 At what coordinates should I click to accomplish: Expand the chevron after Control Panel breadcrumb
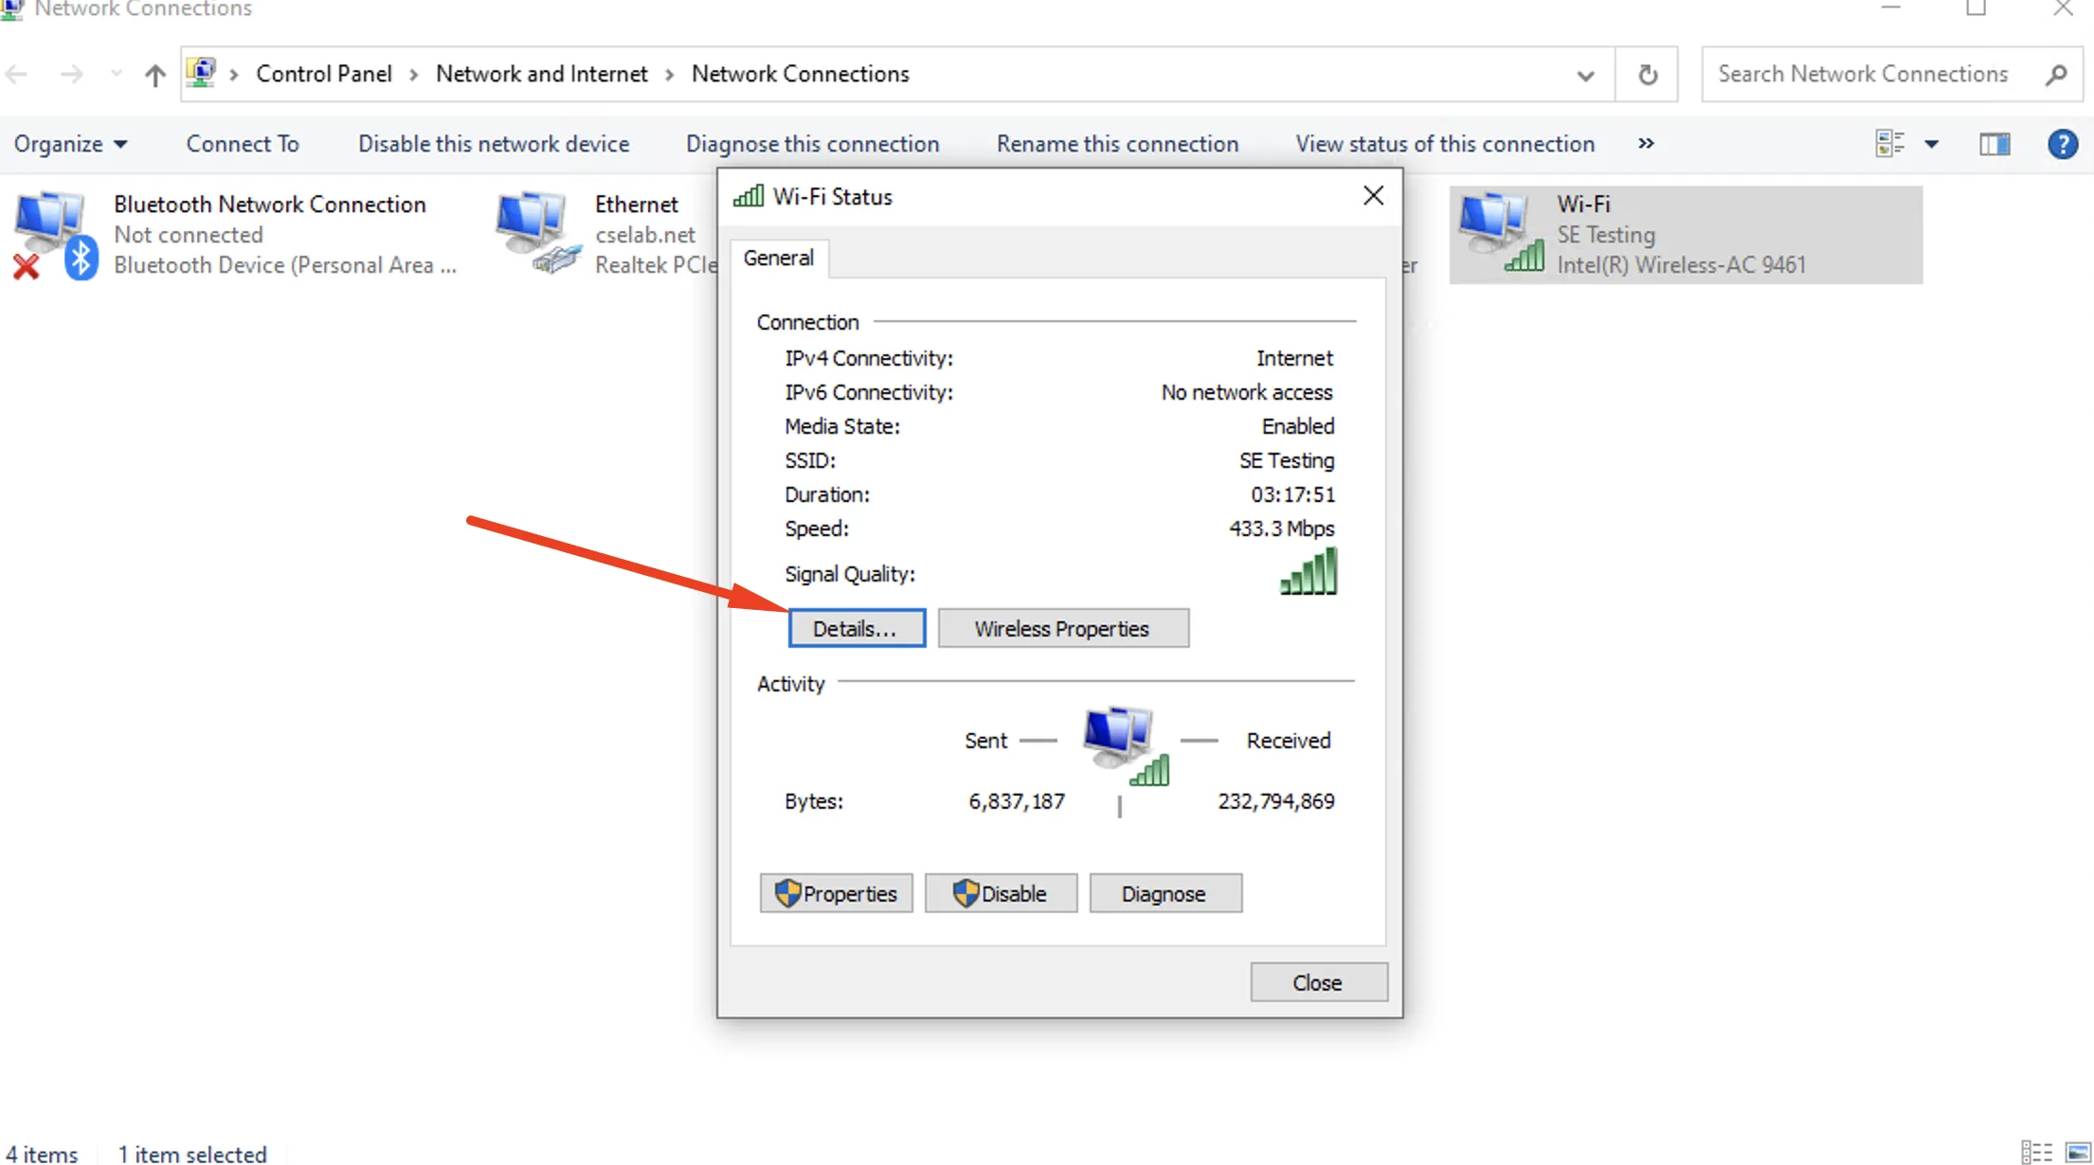pyautogui.click(x=413, y=75)
